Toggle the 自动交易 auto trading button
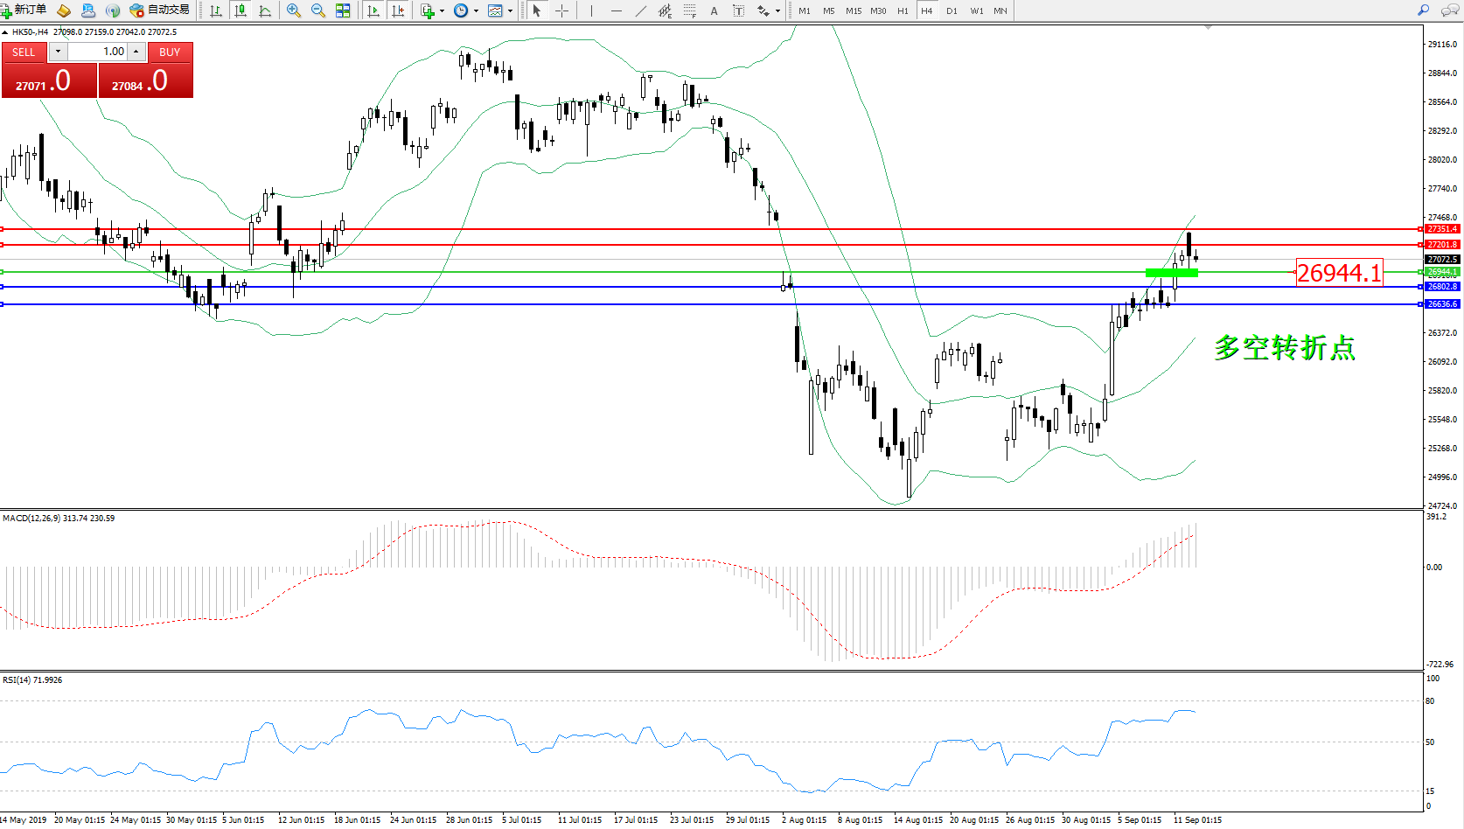Image resolution: width=1464 pixels, height=829 pixels. [x=159, y=10]
